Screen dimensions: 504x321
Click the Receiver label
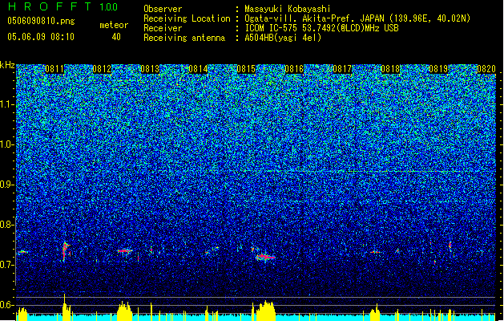click(163, 28)
